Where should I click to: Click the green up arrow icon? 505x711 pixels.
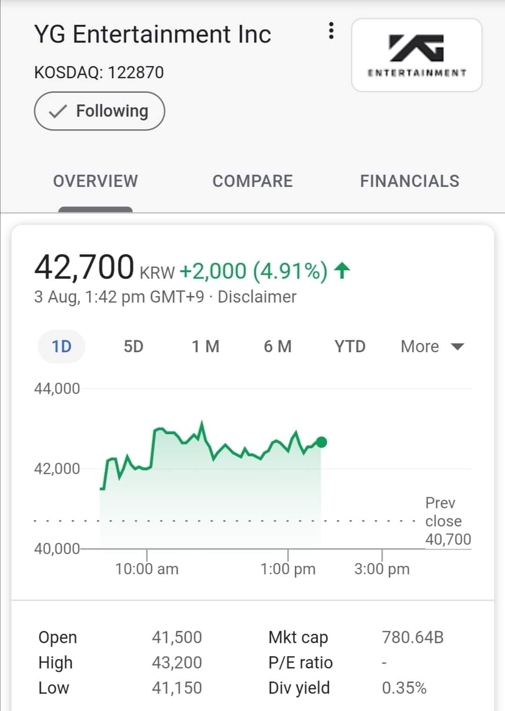[342, 271]
